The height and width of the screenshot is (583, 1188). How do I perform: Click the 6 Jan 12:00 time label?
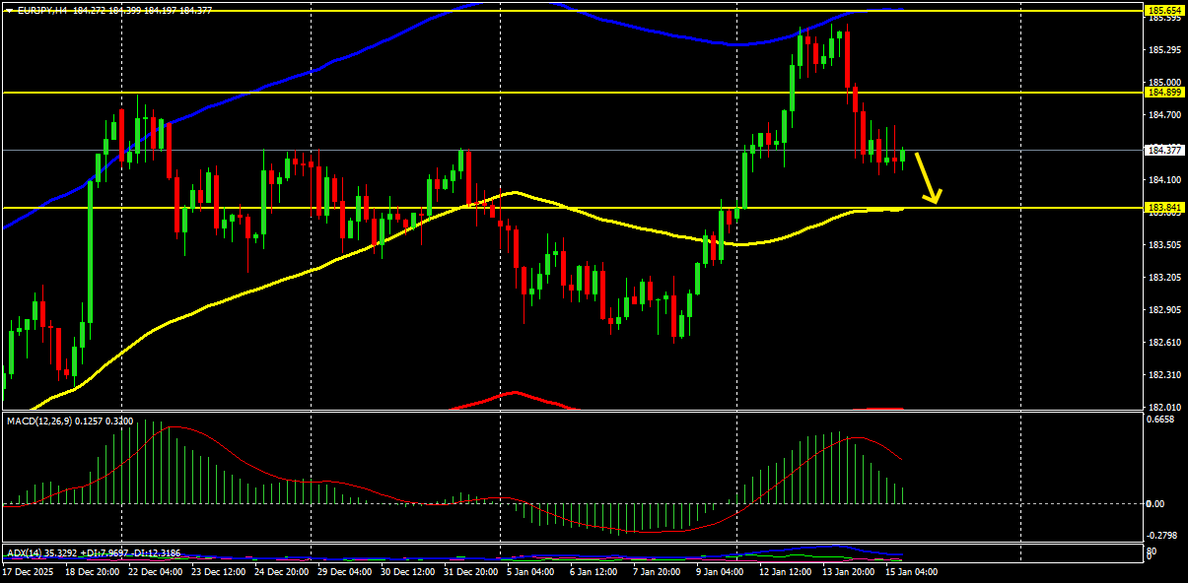595,571
